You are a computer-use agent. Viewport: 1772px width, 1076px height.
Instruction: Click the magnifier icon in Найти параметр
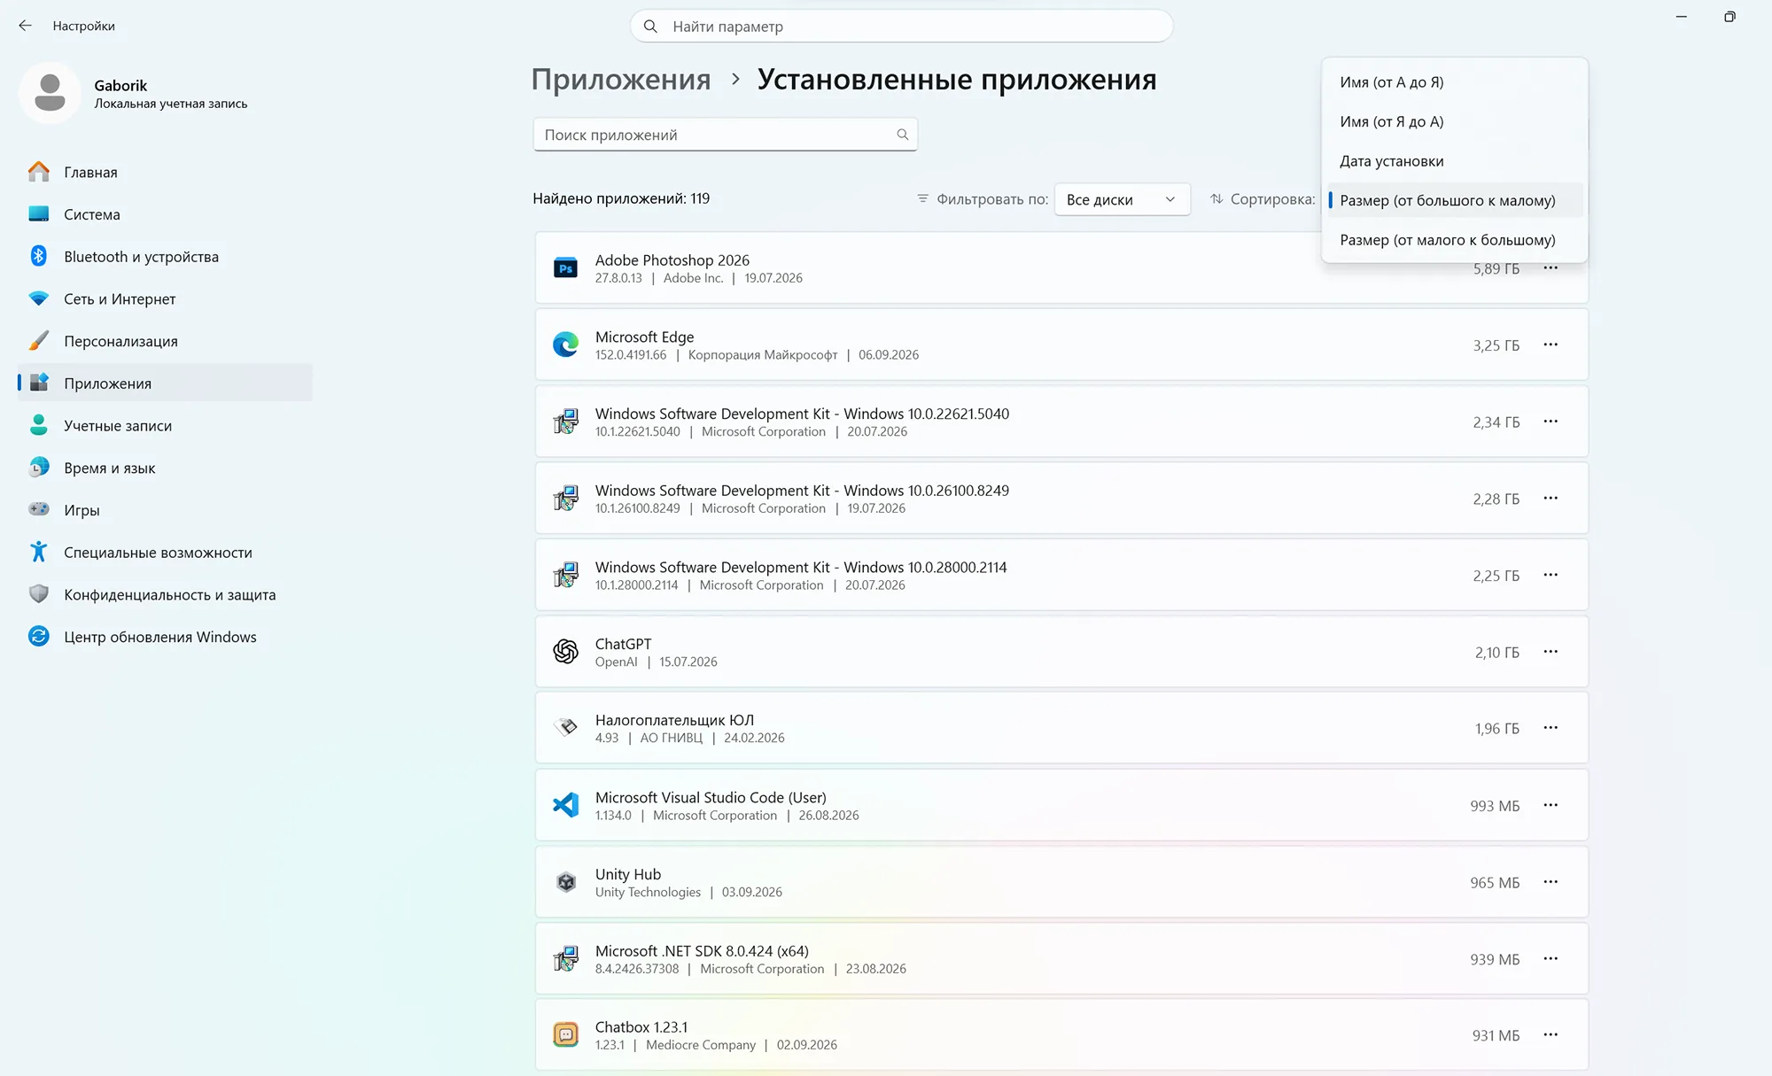650,27
